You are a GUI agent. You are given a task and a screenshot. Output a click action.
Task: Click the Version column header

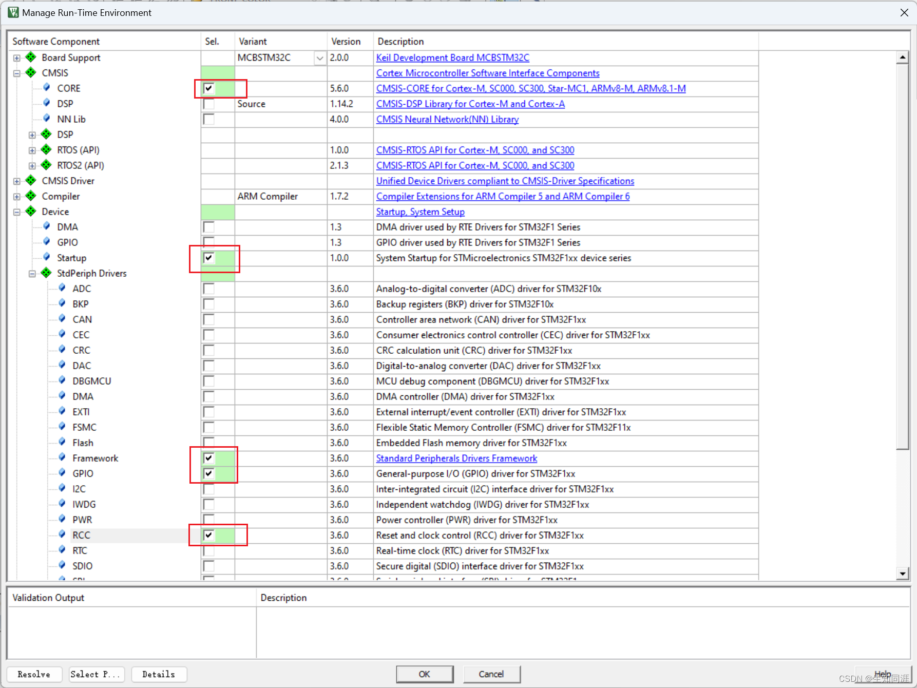pyautogui.click(x=346, y=41)
